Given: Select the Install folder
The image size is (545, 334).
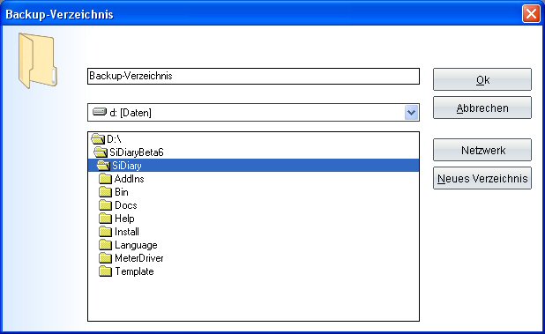Looking at the screenshot, I should (253, 232).
